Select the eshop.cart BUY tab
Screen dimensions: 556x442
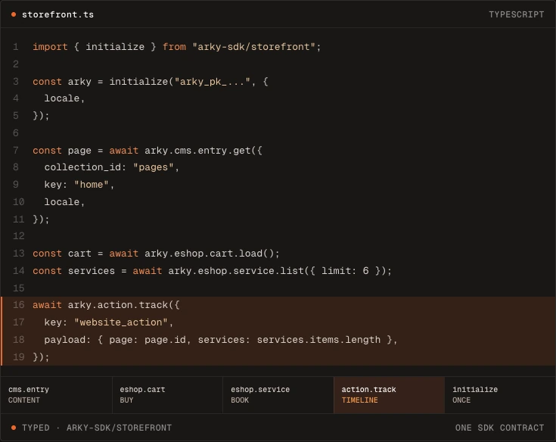coord(167,395)
